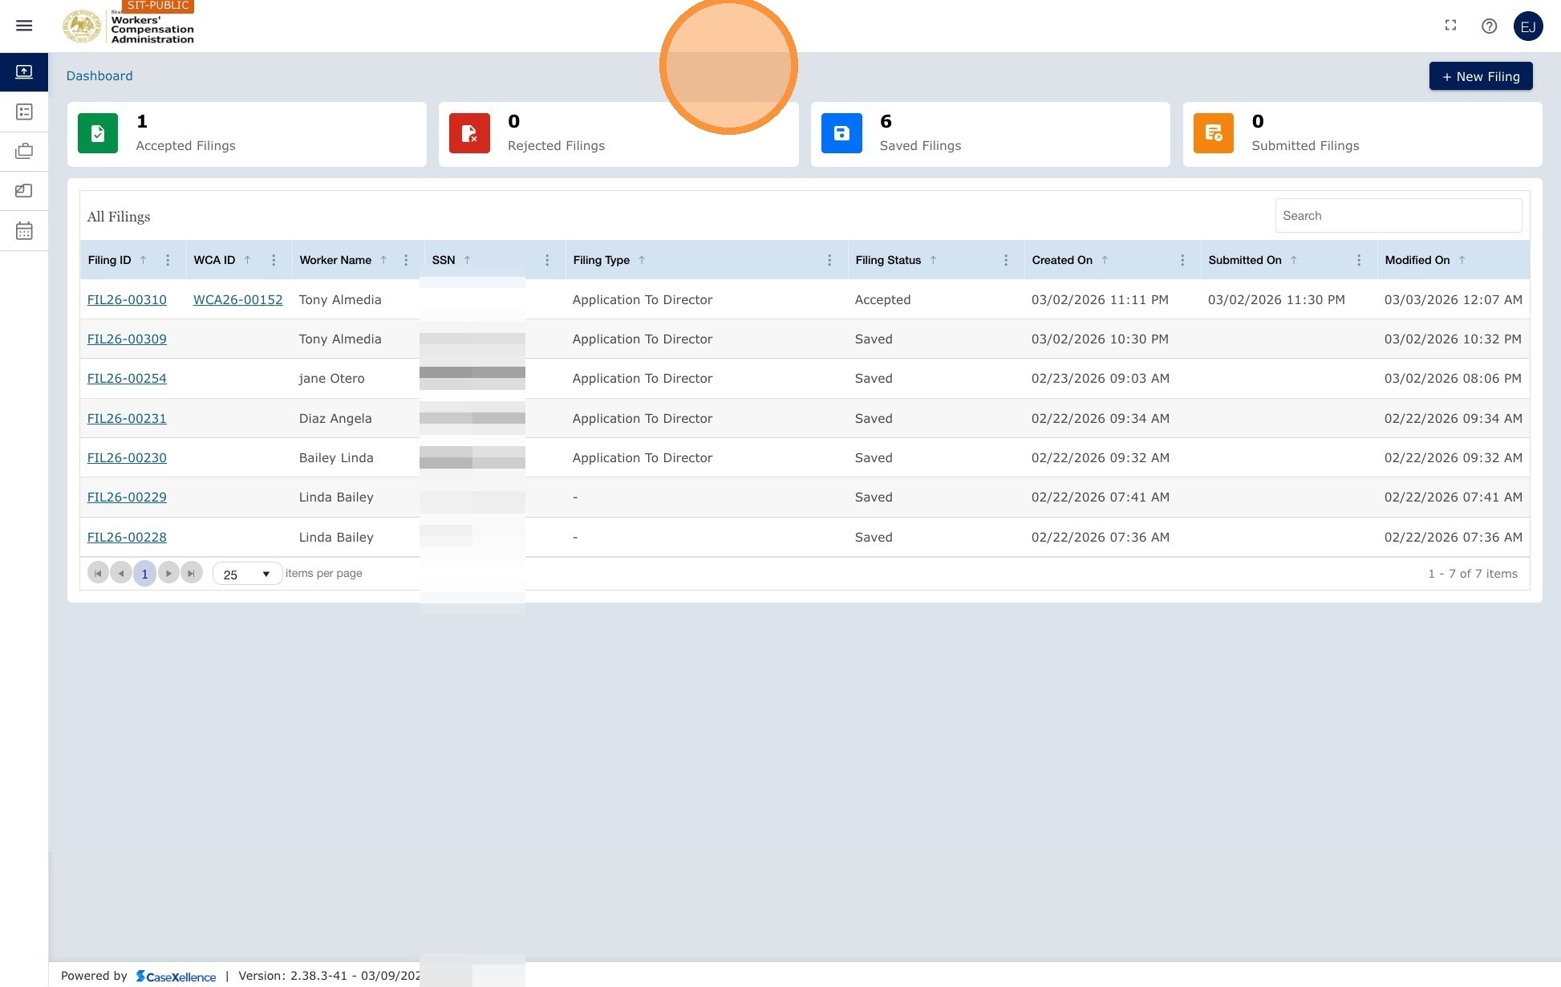Click 'jane Otero' worker name cell
Image resolution: width=1561 pixels, height=987 pixels.
tap(331, 378)
